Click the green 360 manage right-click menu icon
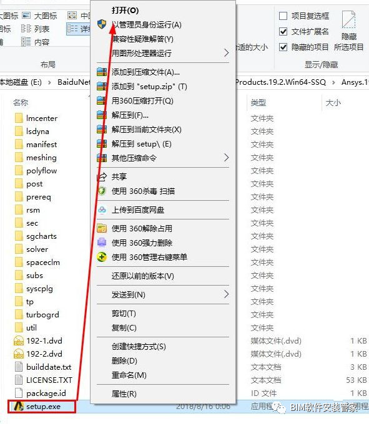Image resolution: width=369 pixels, height=424 pixels. (102, 257)
